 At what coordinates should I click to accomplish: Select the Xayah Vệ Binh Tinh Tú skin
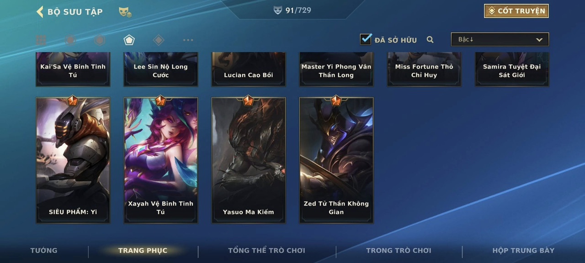[x=161, y=160]
